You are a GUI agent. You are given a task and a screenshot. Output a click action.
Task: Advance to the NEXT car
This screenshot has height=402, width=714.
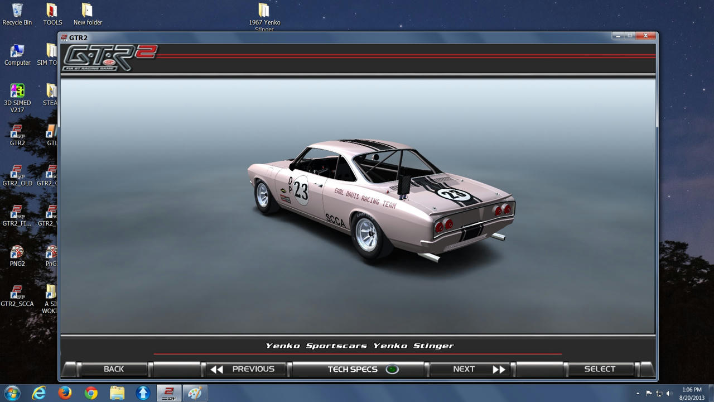471,369
